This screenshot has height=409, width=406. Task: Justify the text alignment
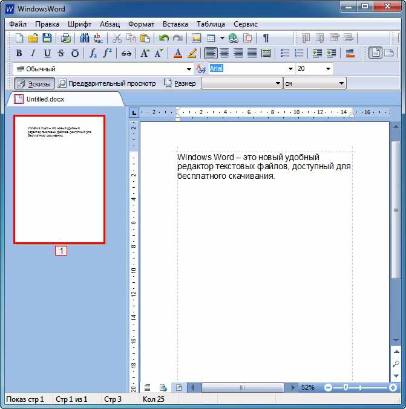pyautogui.click(x=252, y=53)
